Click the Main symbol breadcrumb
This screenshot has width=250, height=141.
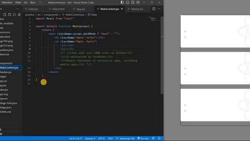point(92,15)
